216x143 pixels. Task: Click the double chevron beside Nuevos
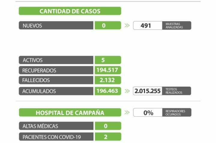127,26
